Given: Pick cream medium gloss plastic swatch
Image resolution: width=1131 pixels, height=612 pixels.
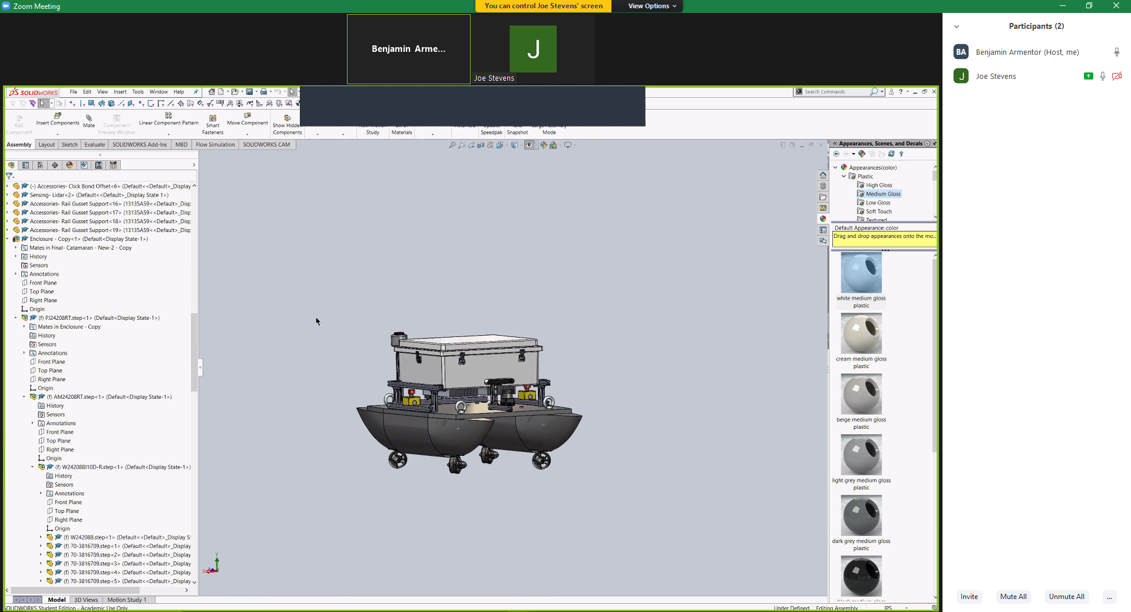Looking at the screenshot, I should (861, 333).
